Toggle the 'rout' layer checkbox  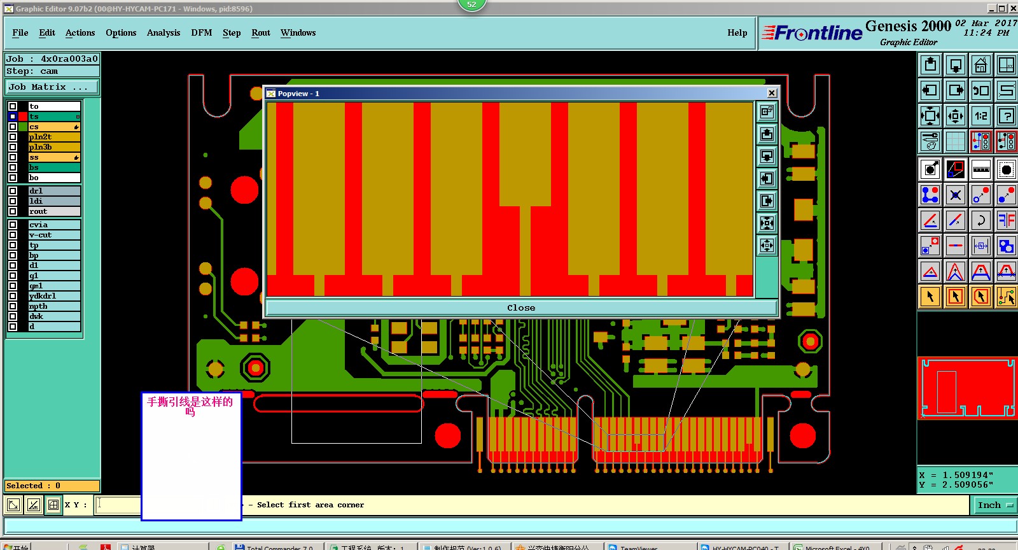coord(13,211)
